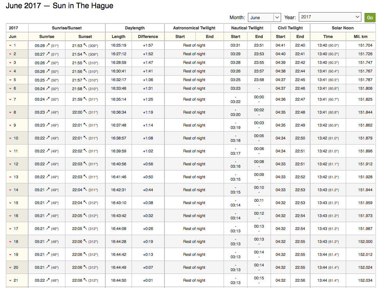Screen dimensions: 381x288
Task: Click the Solar Noon column header
Action: click(x=343, y=28)
